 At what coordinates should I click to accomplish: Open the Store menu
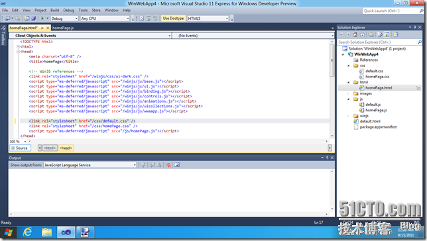click(96, 11)
